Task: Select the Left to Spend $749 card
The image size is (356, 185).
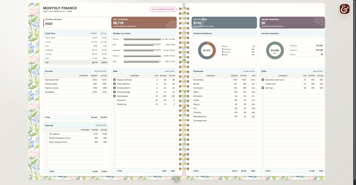Action: coord(224,23)
